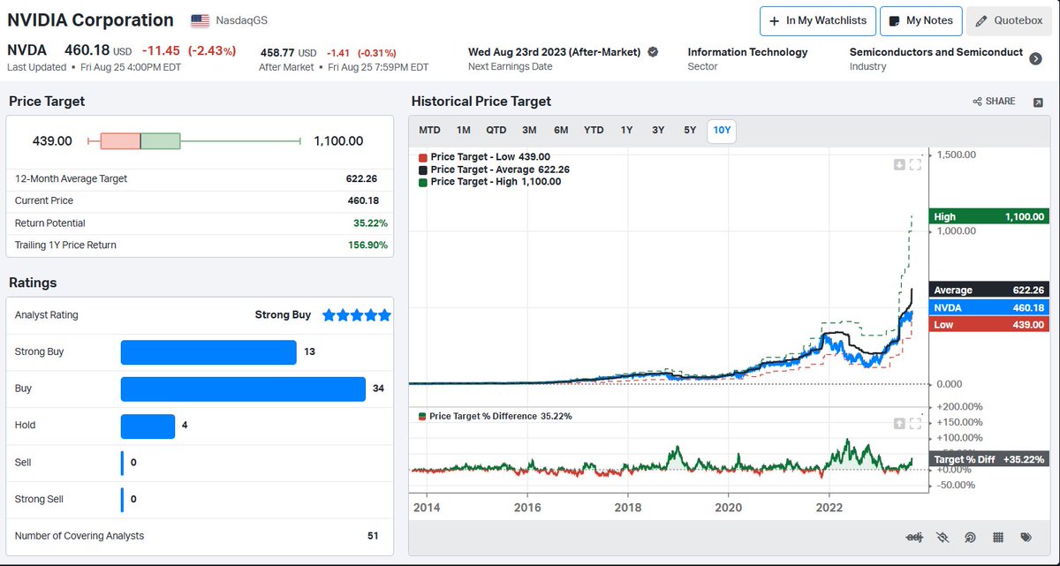Click the tags label icon under chart
This screenshot has width=1060, height=566.
pyautogui.click(x=1026, y=537)
